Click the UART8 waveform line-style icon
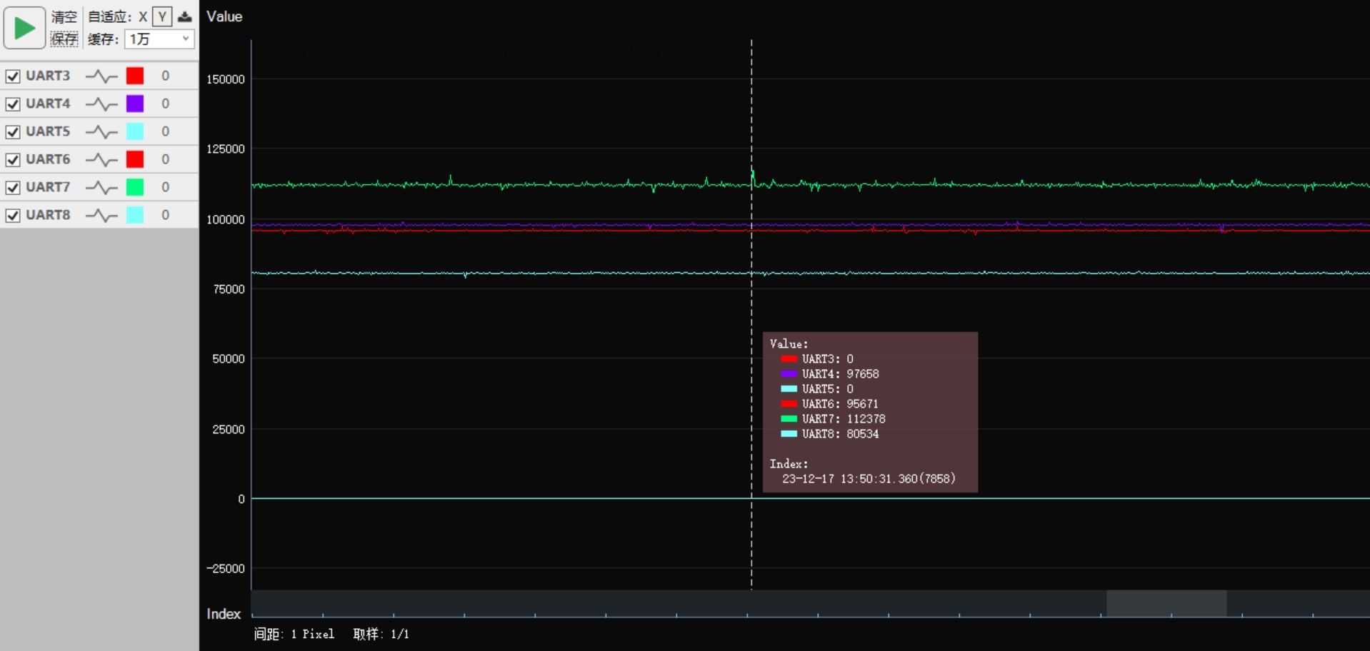Screen dimensions: 1370x651 pos(101,215)
